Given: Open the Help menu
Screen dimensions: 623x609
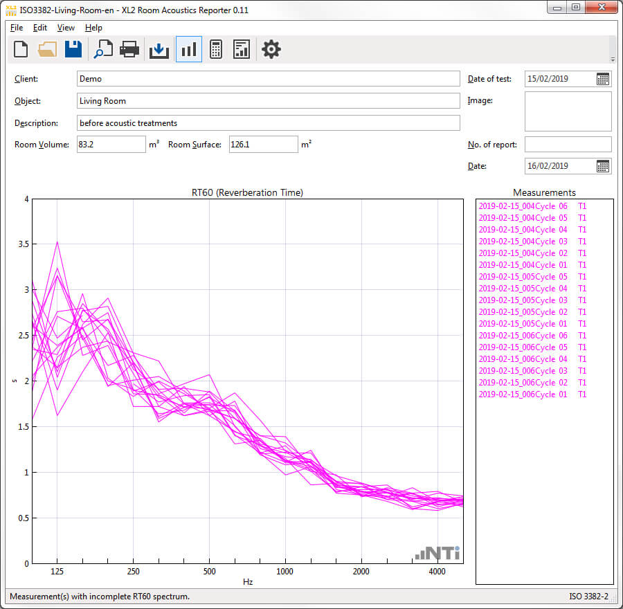Looking at the screenshot, I should (x=93, y=28).
